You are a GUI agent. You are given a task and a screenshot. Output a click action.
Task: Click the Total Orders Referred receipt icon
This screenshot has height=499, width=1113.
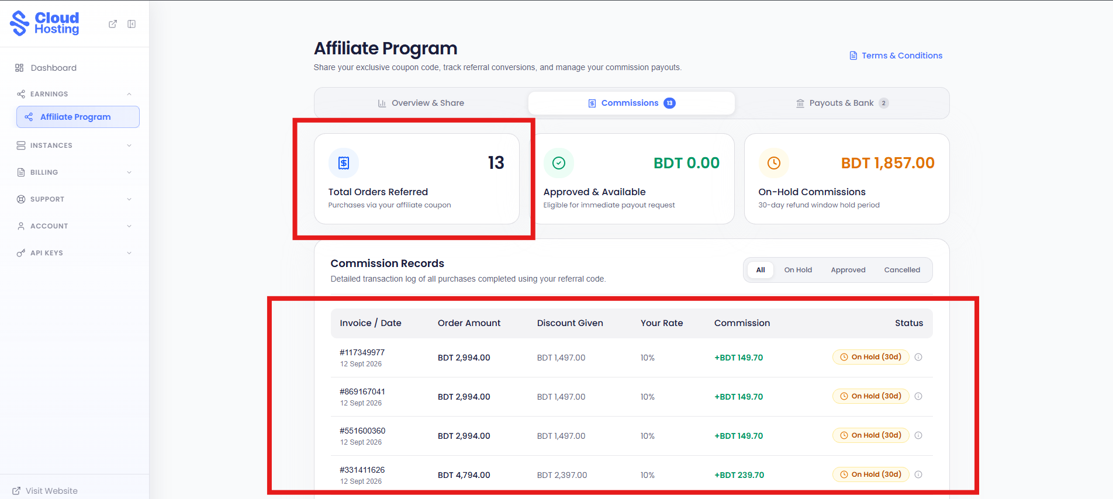(344, 163)
